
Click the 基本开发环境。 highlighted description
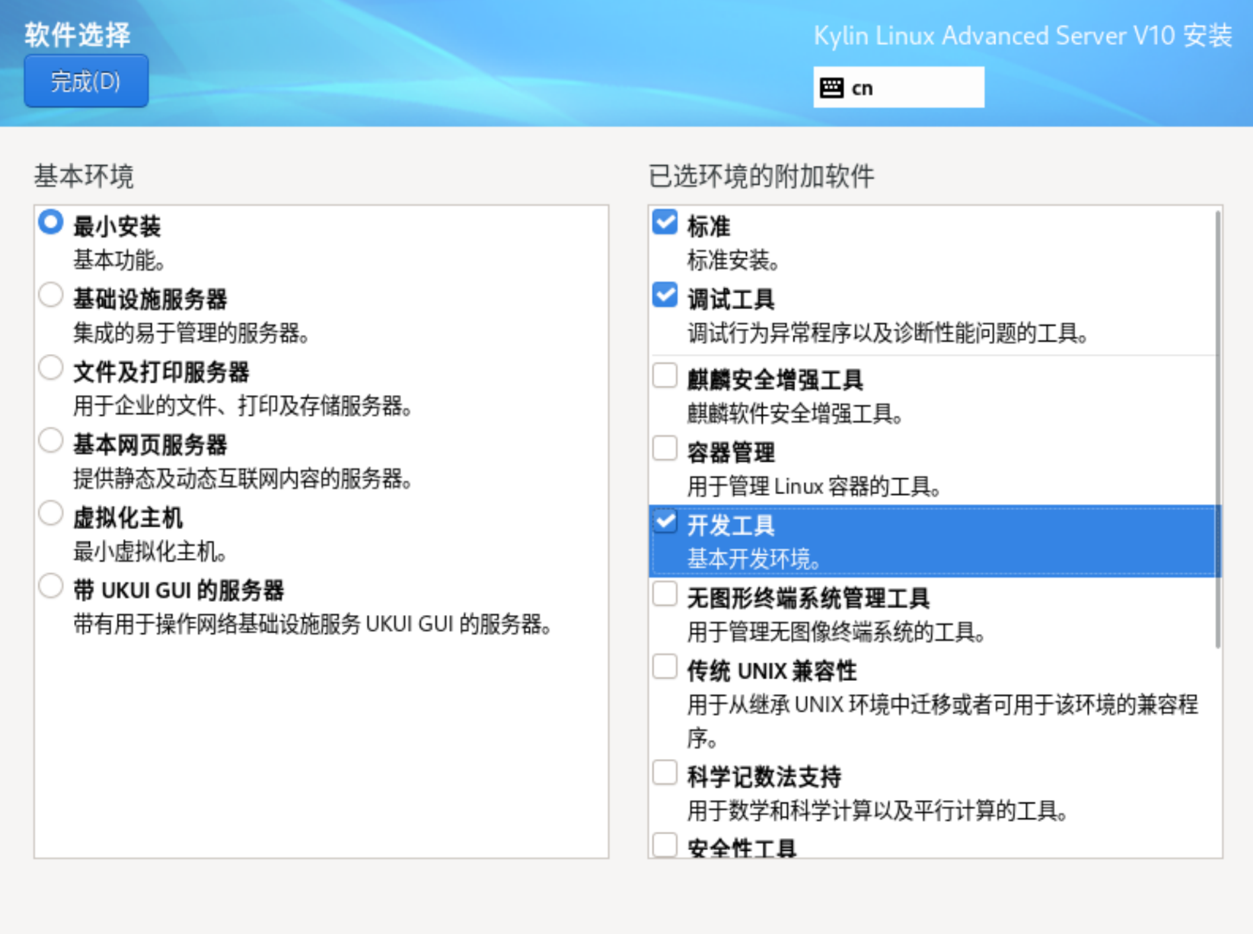pos(754,559)
